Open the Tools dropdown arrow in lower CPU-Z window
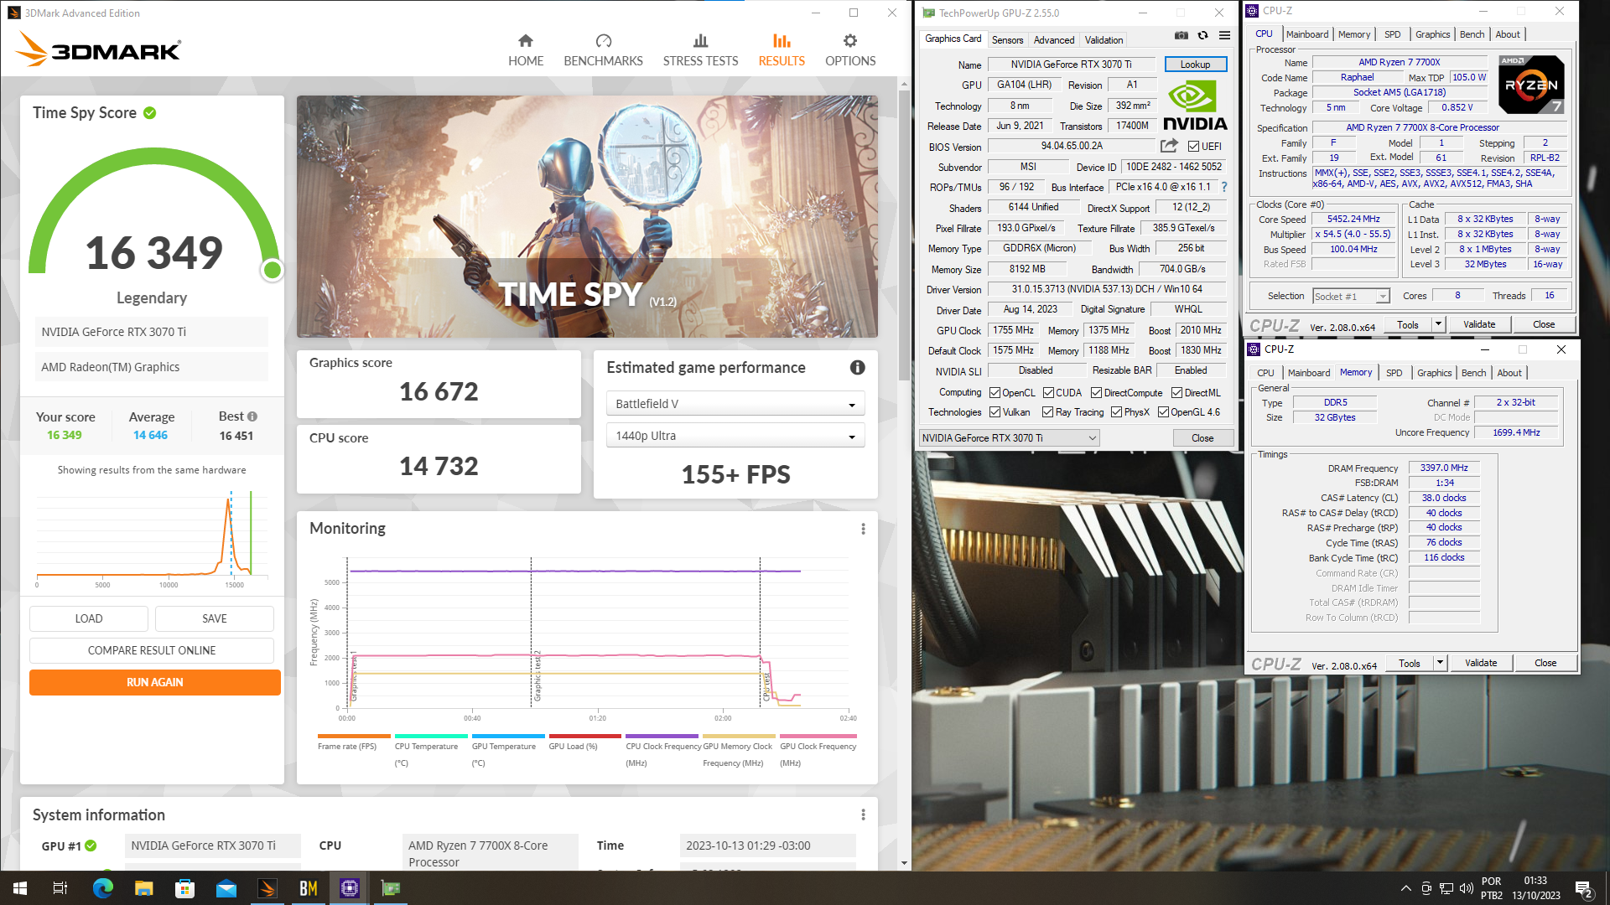This screenshot has width=1610, height=905. (x=1440, y=663)
